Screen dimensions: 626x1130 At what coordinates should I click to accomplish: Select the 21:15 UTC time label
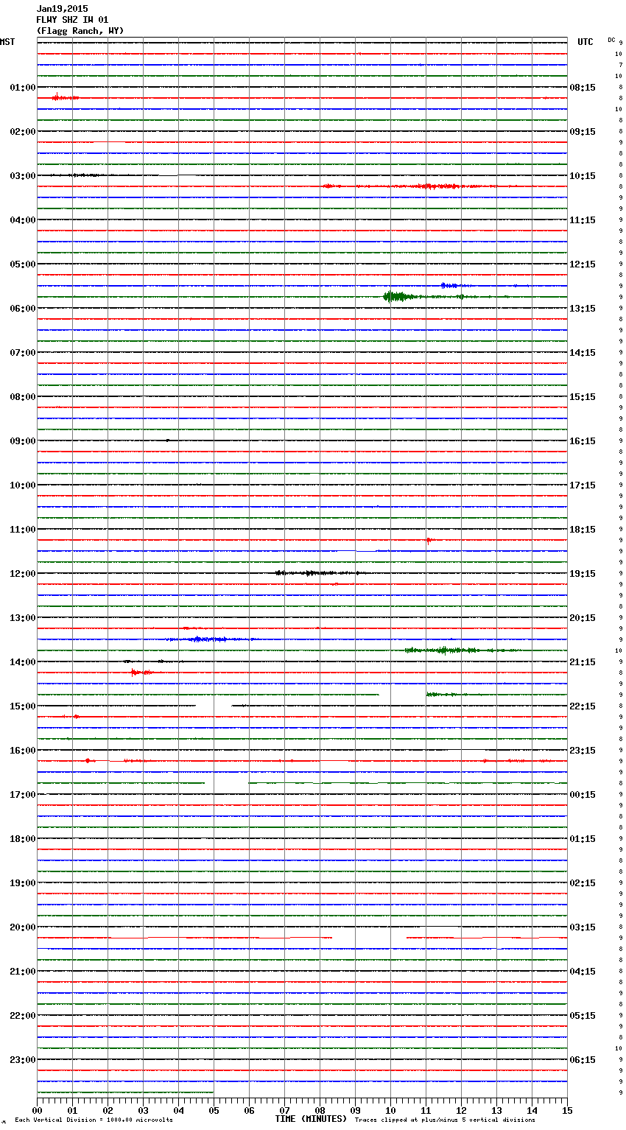[x=583, y=662]
